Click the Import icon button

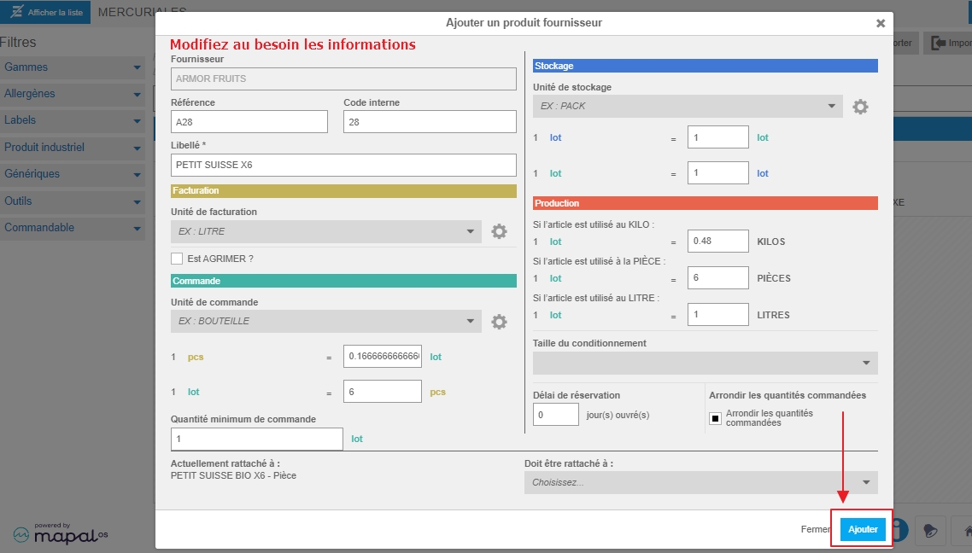pyautogui.click(x=948, y=43)
